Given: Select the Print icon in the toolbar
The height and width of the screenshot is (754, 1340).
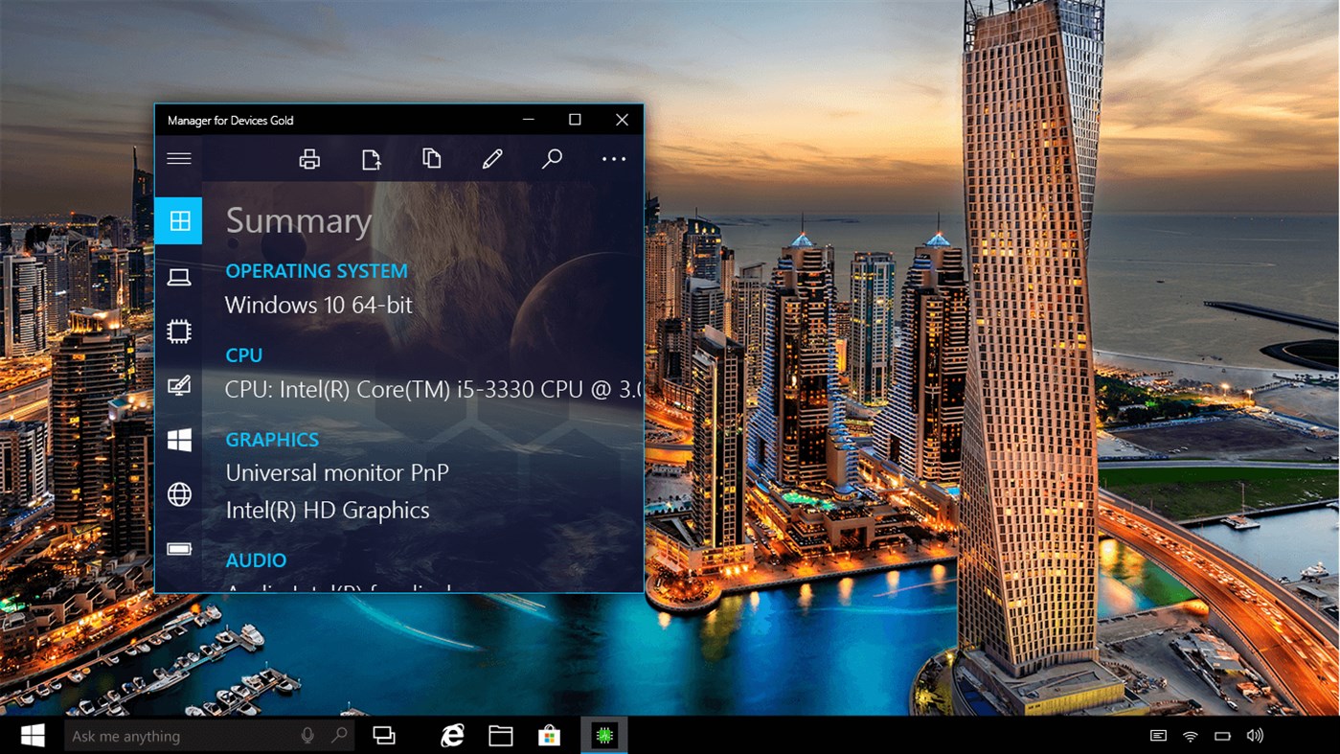Looking at the screenshot, I should click(x=309, y=158).
